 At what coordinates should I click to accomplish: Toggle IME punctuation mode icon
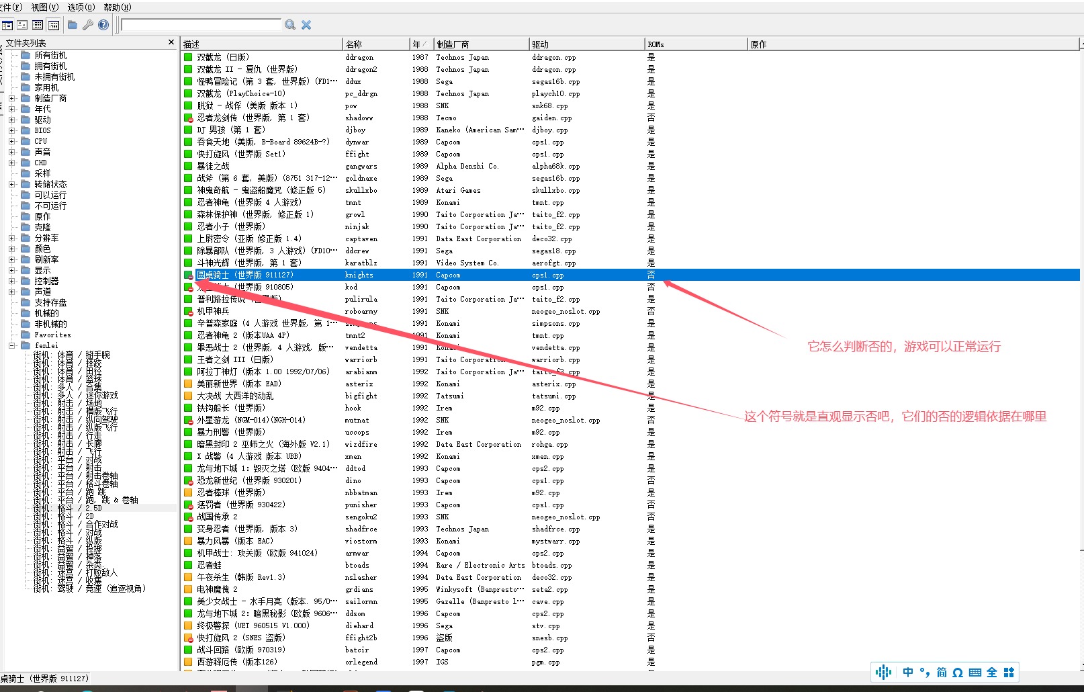(x=925, y=672)
